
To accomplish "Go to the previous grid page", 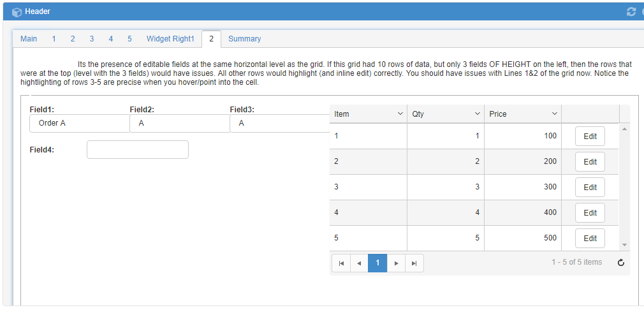I will (x=360, y=263).
